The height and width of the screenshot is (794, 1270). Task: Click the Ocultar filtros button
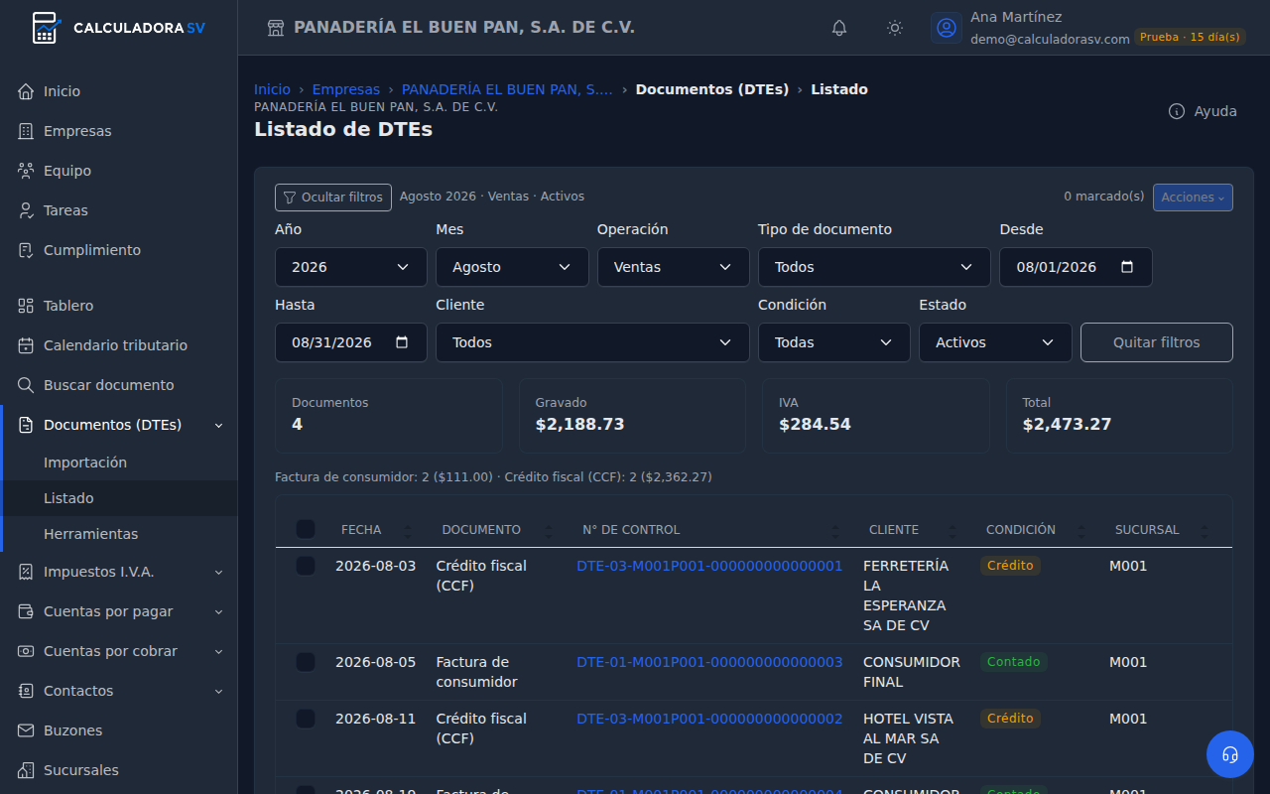coord(333,198)
